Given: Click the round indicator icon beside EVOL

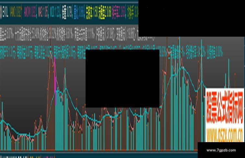Looking at the screenshot, I should 1,12.
